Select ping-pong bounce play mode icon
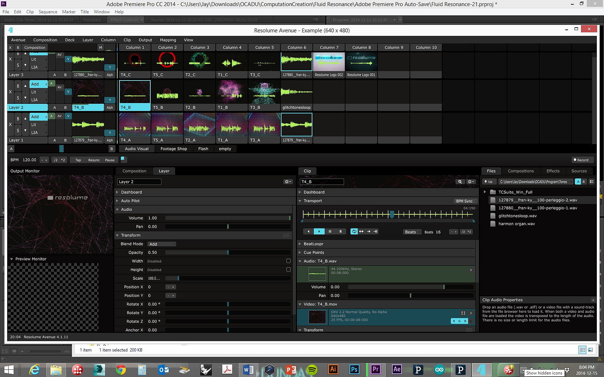 coord(361,231)
